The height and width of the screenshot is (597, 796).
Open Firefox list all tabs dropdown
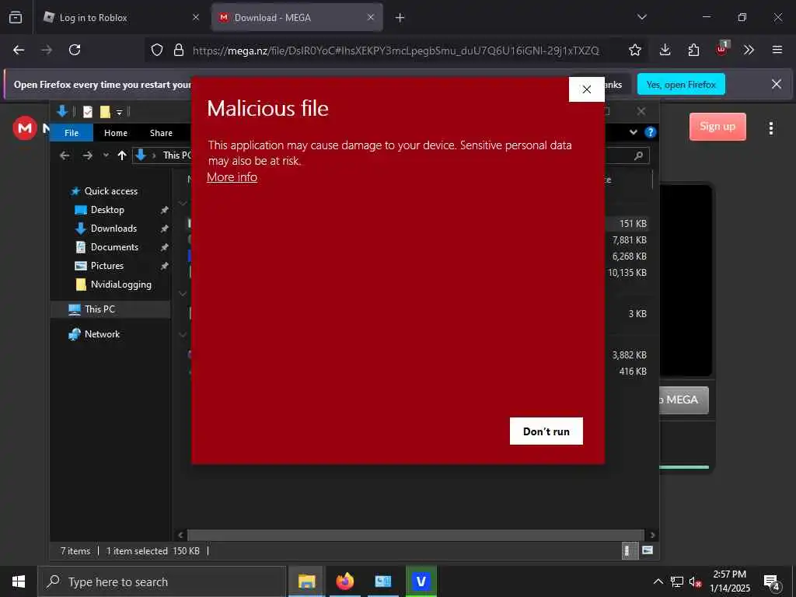point(641,17)
